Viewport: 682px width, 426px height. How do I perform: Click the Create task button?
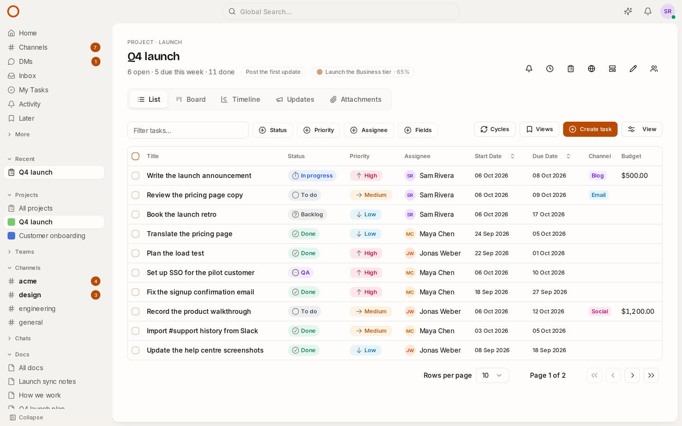coord(590,129)
